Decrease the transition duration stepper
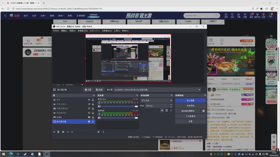 [171, 107]
